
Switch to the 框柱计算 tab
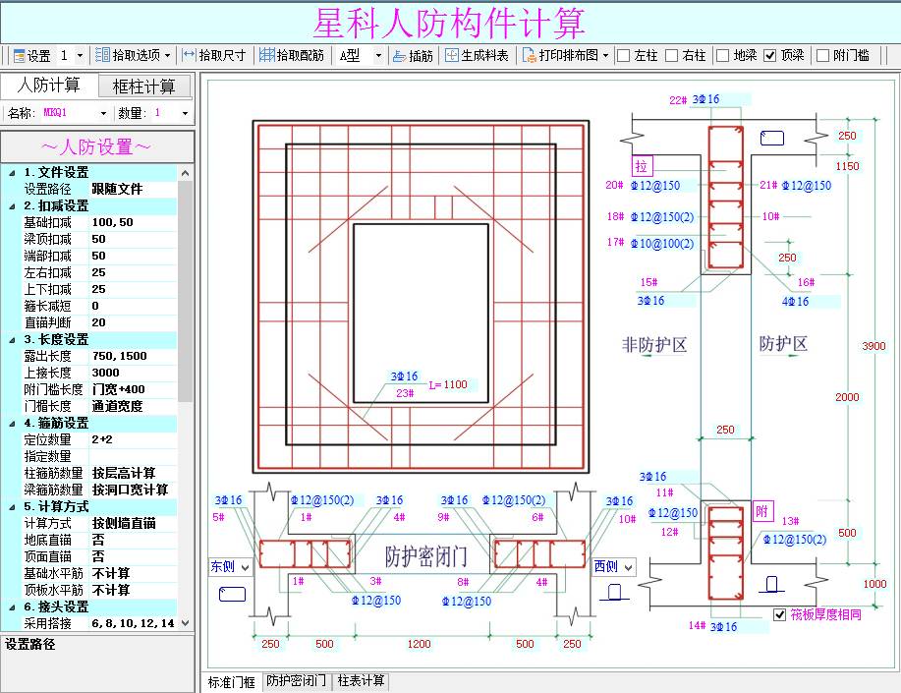coord(144,87)
